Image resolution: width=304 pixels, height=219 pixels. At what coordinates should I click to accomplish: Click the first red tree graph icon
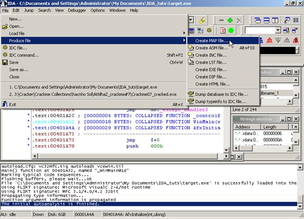269,40
